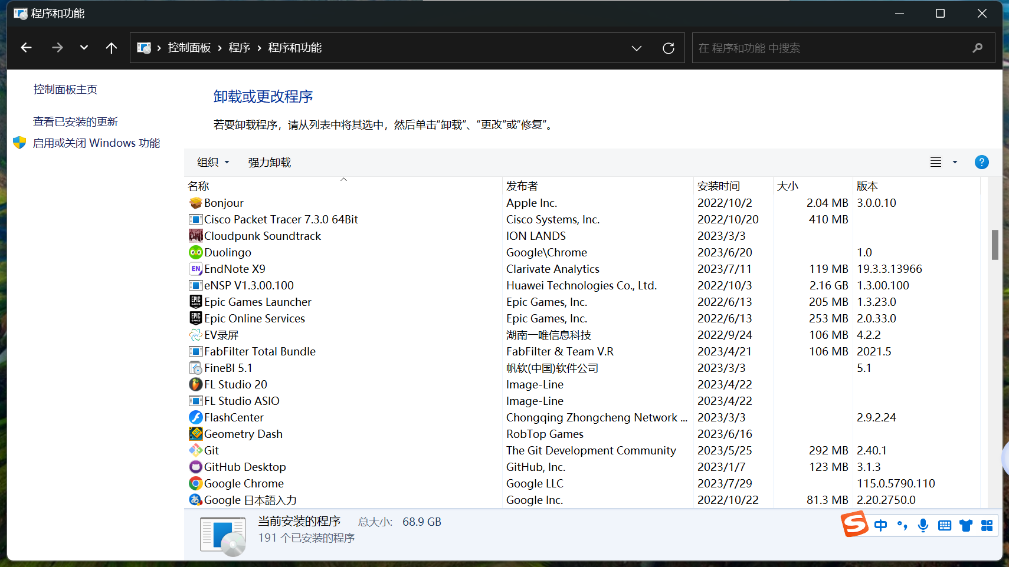Sort by the 发布者 column header
This screenshot has width=1009, height=567.
tap(598, 186)
